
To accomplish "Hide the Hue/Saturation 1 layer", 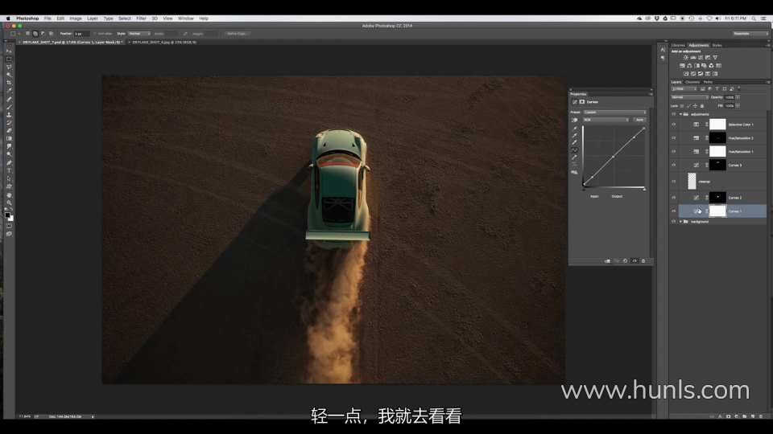I will pyautogui.click(x=674, y=152).
